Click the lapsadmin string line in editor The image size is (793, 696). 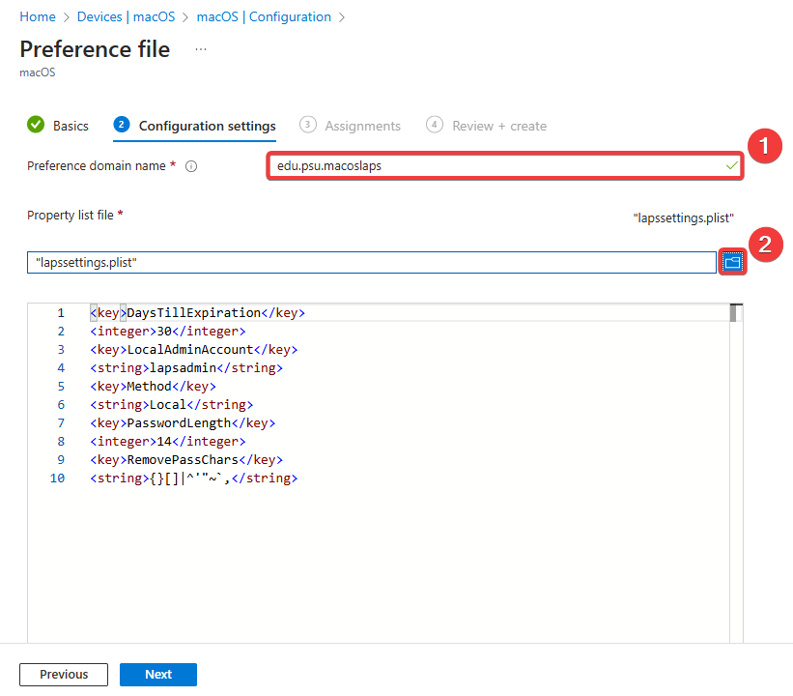tap(186, 368)
